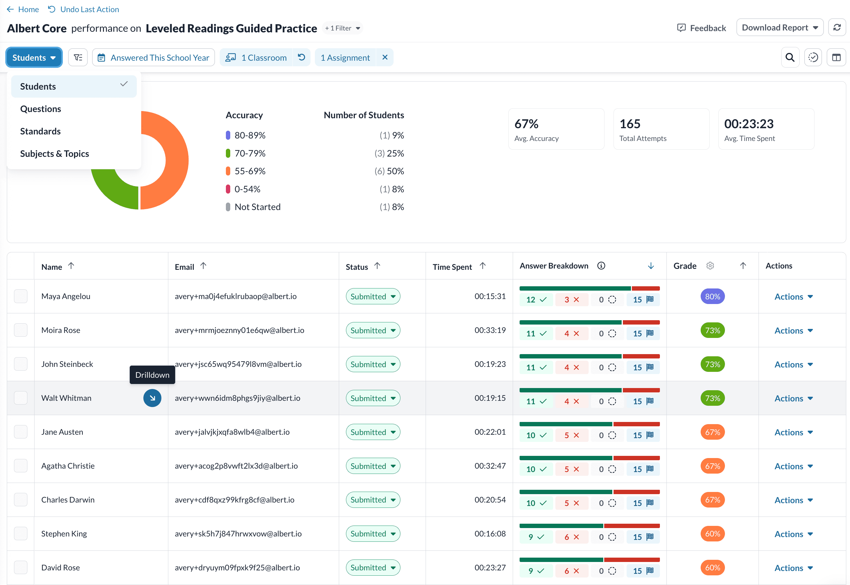
Task: Select Subjects & Topics menu option
Action: [54, 154]
